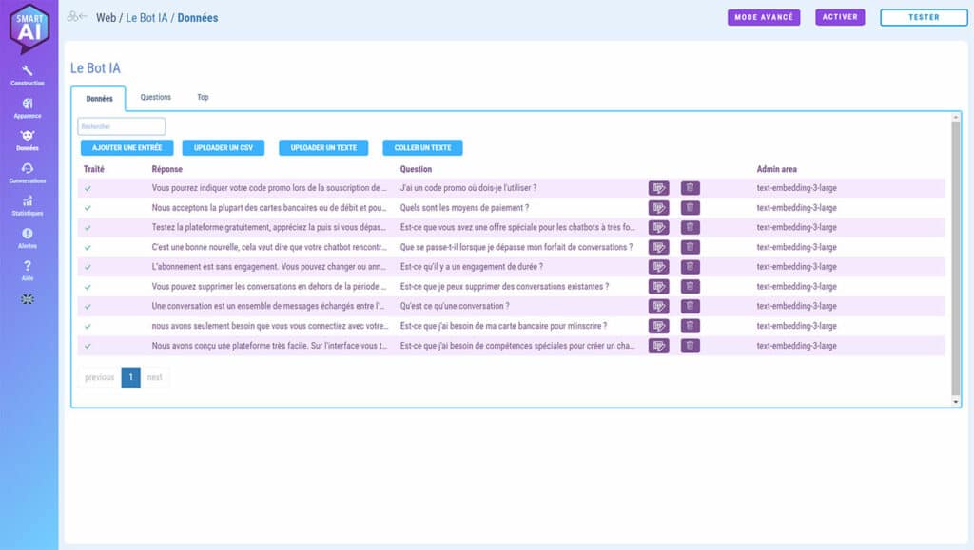Click the Uploader un CSV button
Image resolution: width=974 pixels, height=550 pixels.
coord(224,148)
